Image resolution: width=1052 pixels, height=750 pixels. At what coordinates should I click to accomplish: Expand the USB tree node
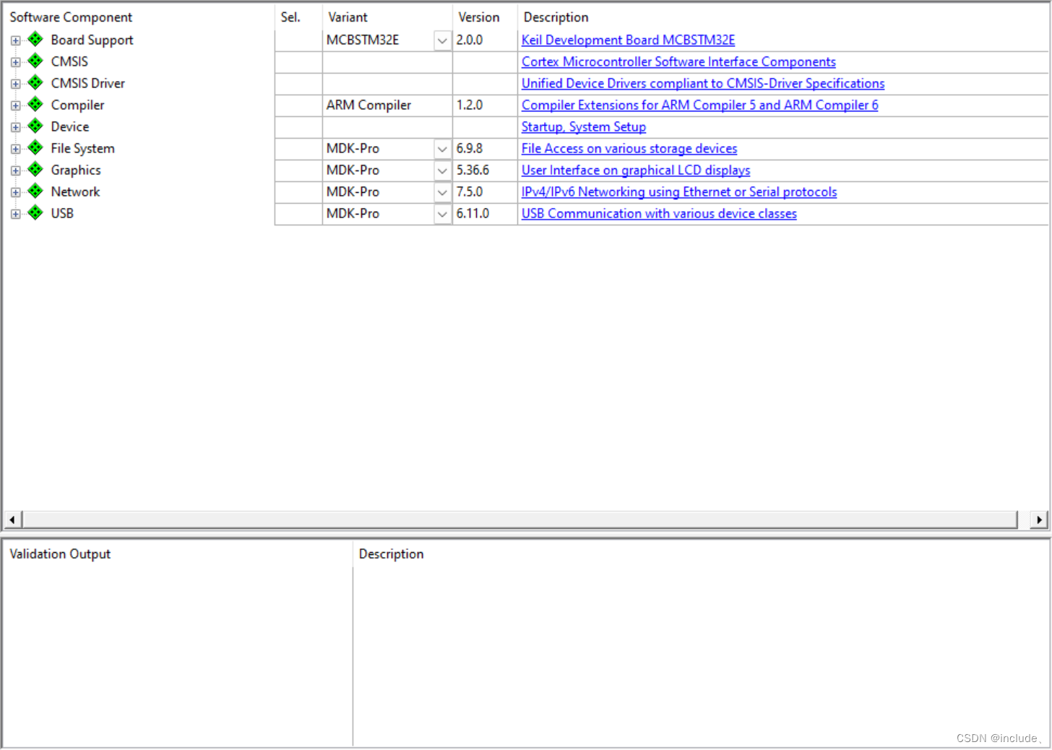(x=15, y=214)
